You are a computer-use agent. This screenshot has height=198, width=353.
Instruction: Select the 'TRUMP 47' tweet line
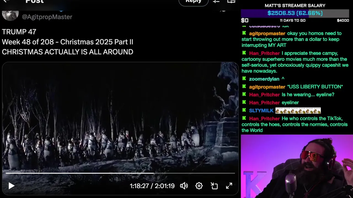point(19,32)
